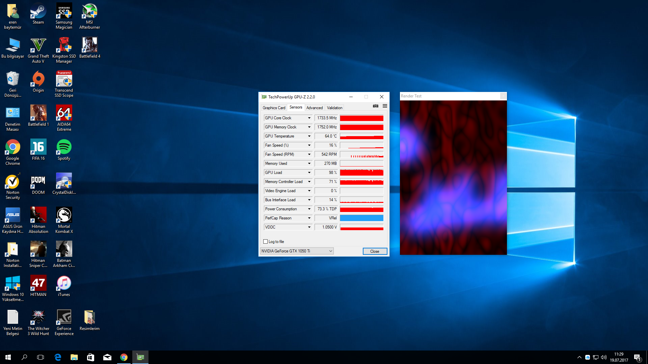Image resolution: width=648 pixels, height=364 pixels.
Task: Launch DOOM desktop shortcut
Action: click(x=38, y=184)
